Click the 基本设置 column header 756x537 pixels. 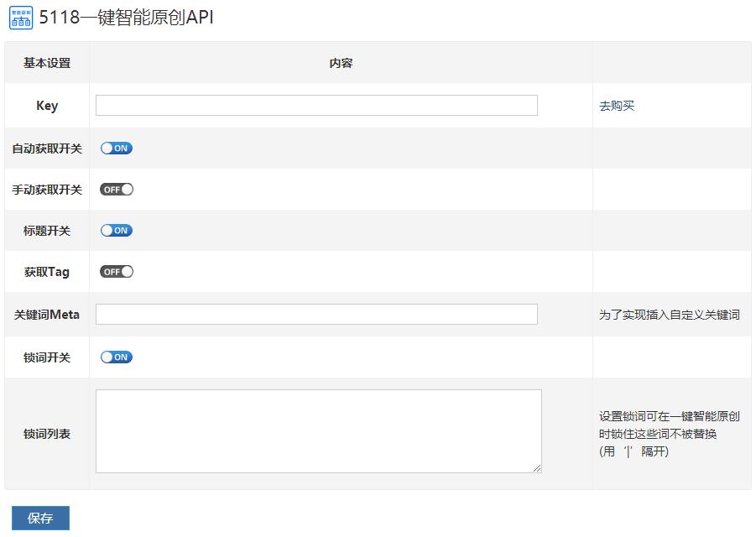click(x=47, y=63)
